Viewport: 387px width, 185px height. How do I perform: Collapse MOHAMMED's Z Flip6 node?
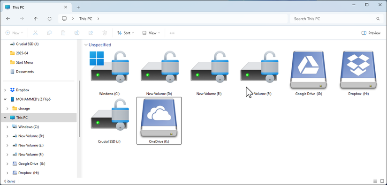pos(5,99)
